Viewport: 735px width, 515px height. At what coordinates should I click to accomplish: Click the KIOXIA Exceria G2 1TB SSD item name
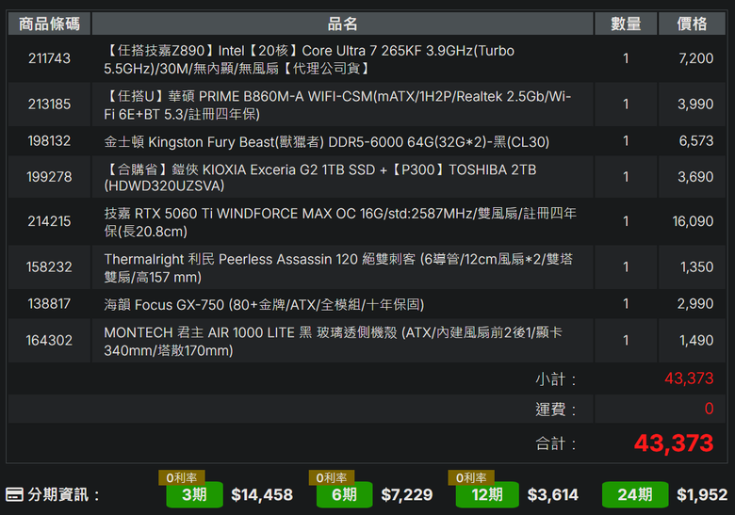320,177
